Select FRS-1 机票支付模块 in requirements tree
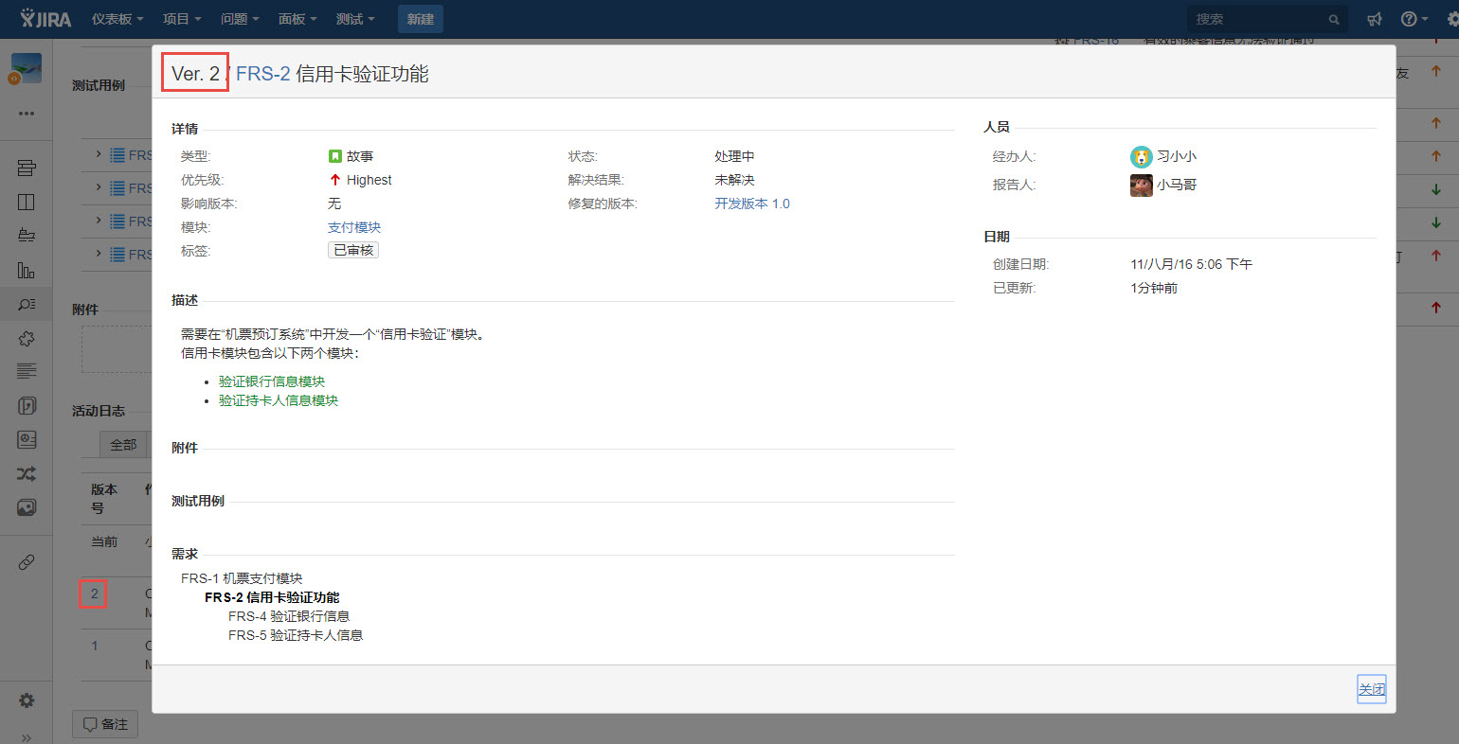 [x=242, y=578]
